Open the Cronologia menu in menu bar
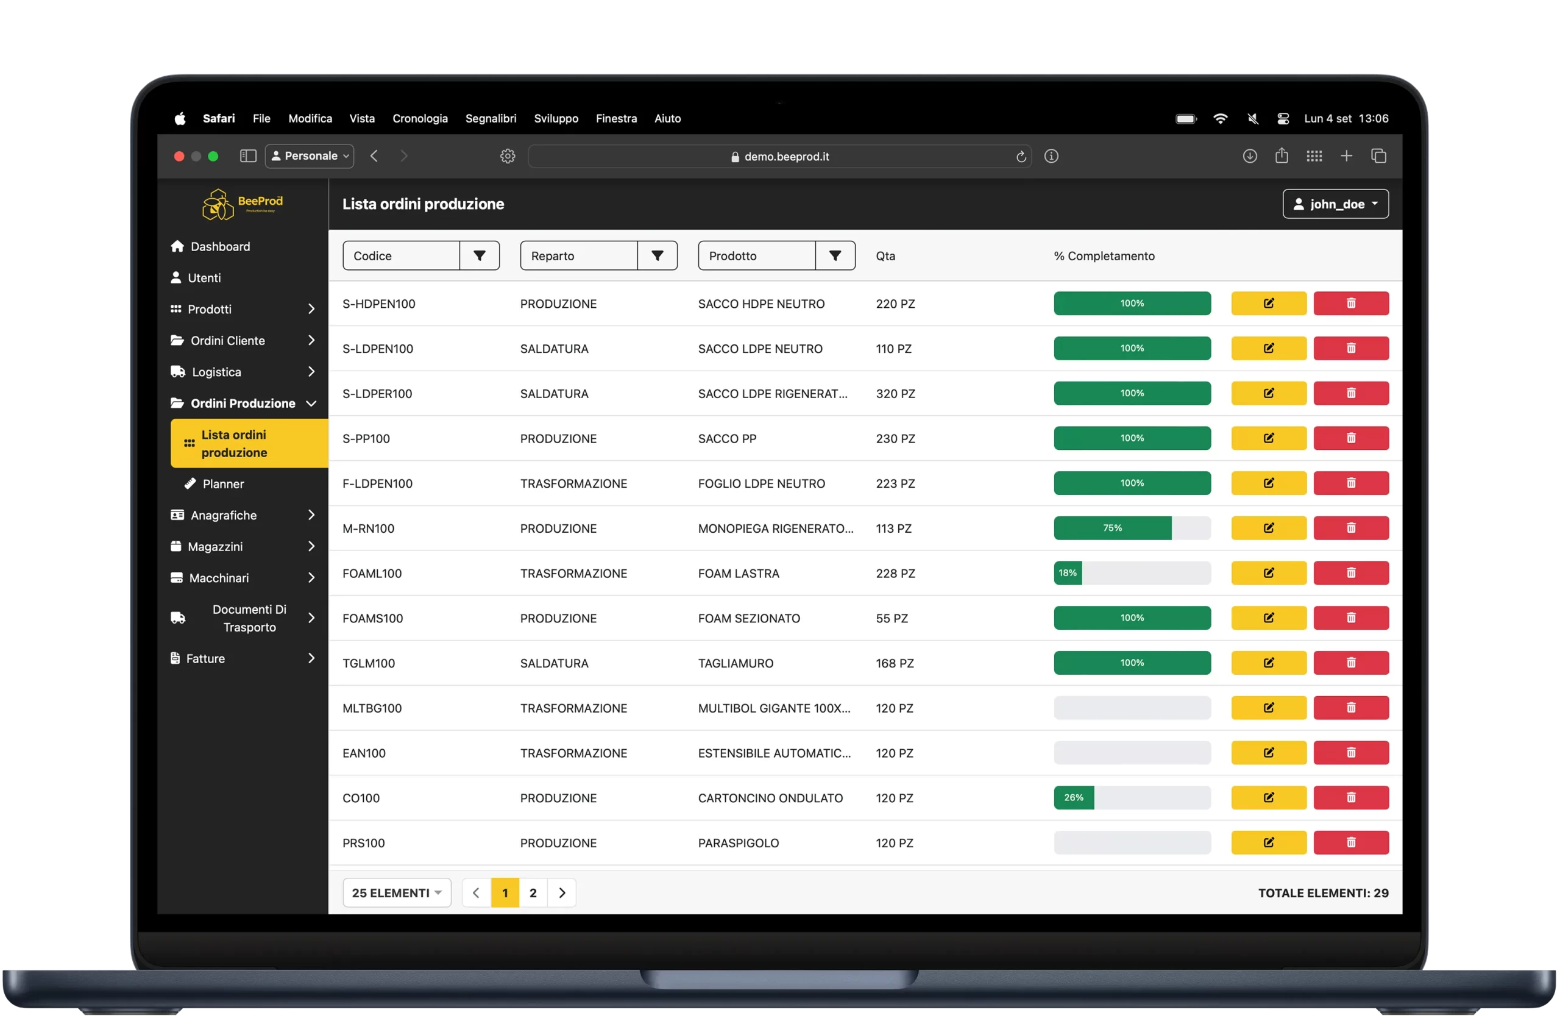Screen dimensions: 1560x1018 tap(419, 119)
